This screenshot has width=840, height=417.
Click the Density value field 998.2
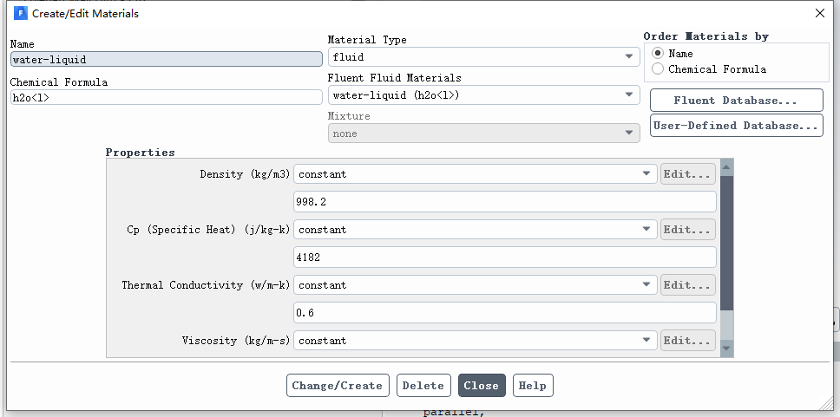(505, 202)
